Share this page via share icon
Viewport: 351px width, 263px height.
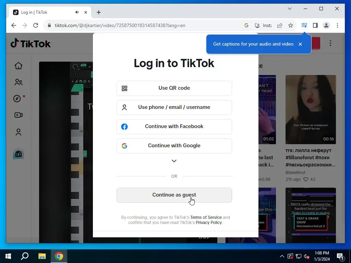[x=280, y=25]
